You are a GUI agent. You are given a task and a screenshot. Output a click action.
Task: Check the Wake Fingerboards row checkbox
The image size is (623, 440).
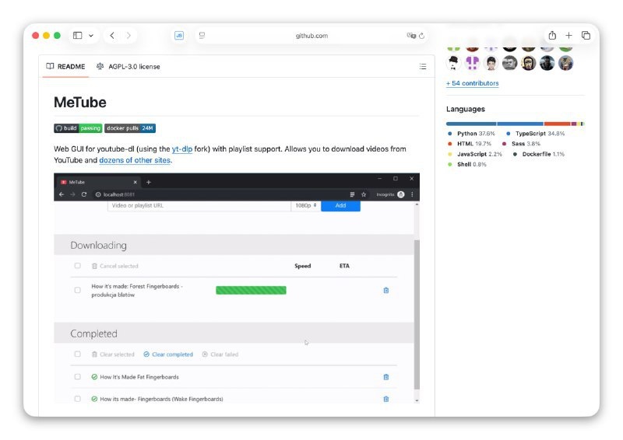(77, 399)
